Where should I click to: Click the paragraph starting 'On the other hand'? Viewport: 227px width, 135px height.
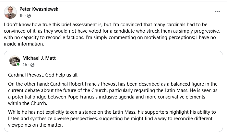(x=113, y=94)
